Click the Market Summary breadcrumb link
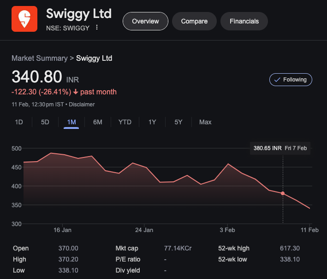This screenshot has height=279, width=327. (x=39, y=58)
